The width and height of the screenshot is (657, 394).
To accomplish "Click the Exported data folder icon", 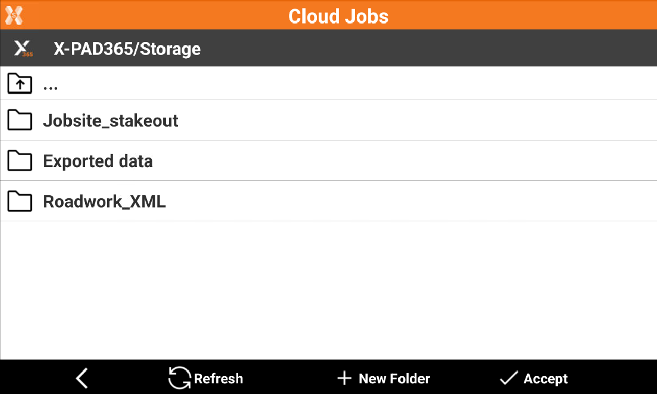I will (20, 161).
